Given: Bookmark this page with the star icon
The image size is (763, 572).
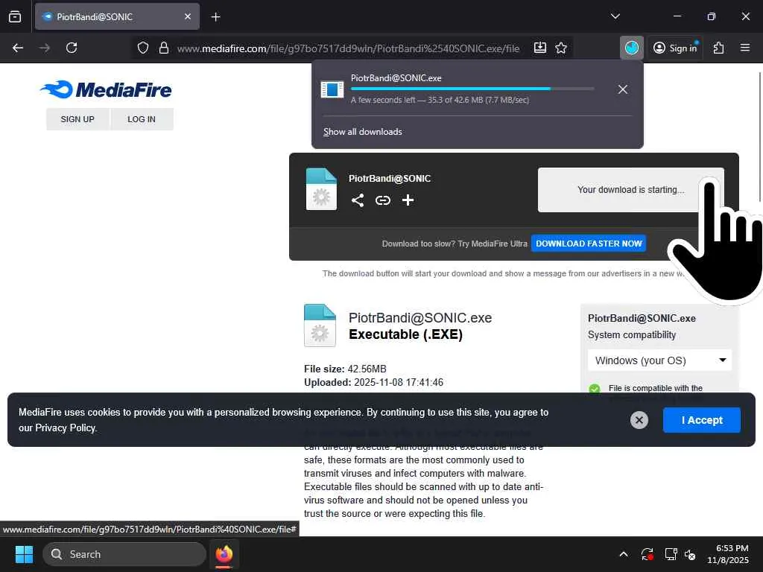Looking at the screenshot, I should point(561,48).
